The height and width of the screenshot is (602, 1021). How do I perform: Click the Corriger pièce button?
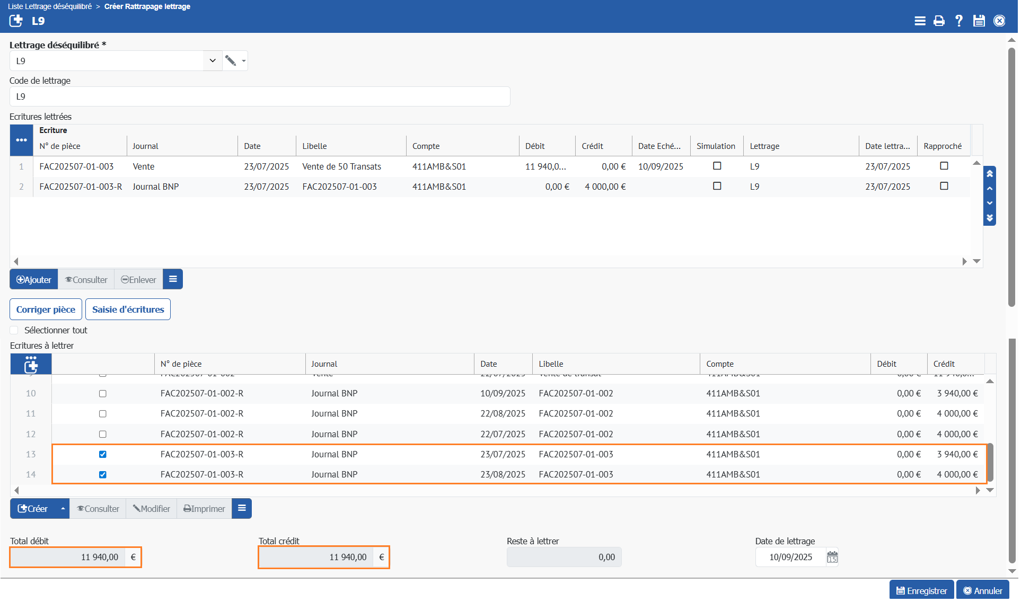pos(46,309)
